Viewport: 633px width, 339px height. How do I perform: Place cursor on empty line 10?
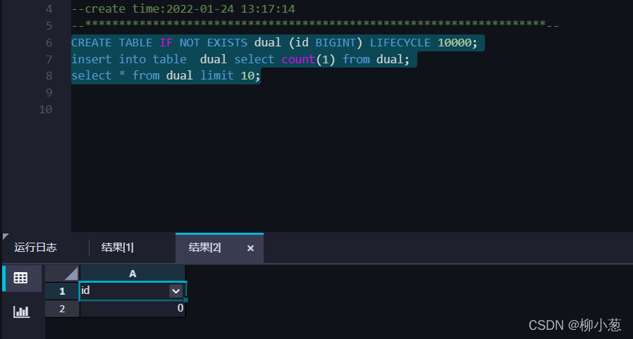[352, 110]
